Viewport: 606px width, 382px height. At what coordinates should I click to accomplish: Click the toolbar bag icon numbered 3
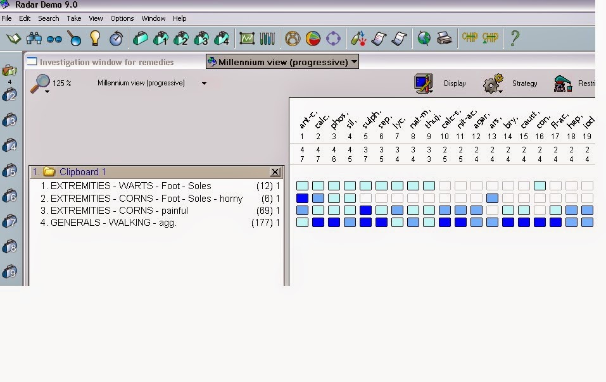click(201, 39)
